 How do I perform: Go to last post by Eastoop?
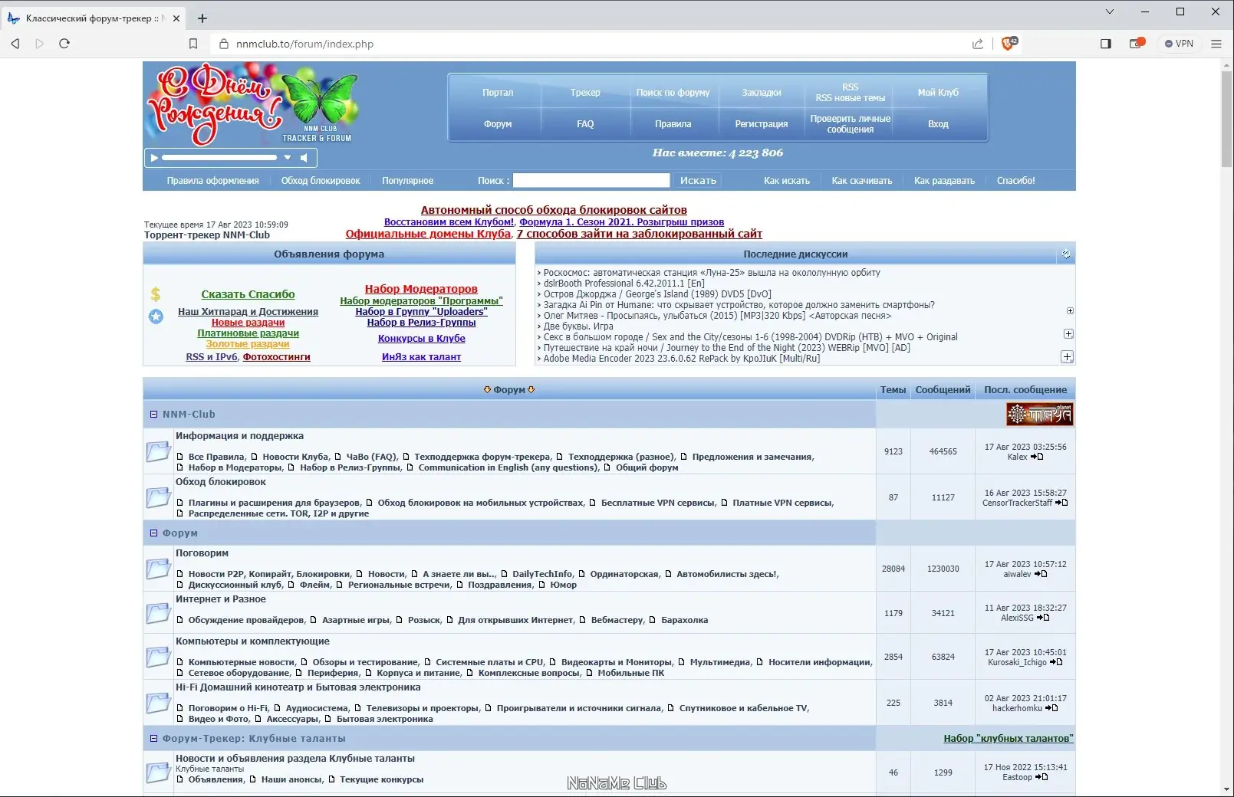pos(1041,778)
